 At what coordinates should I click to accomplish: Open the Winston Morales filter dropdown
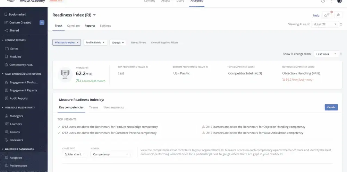coord(67,42)
